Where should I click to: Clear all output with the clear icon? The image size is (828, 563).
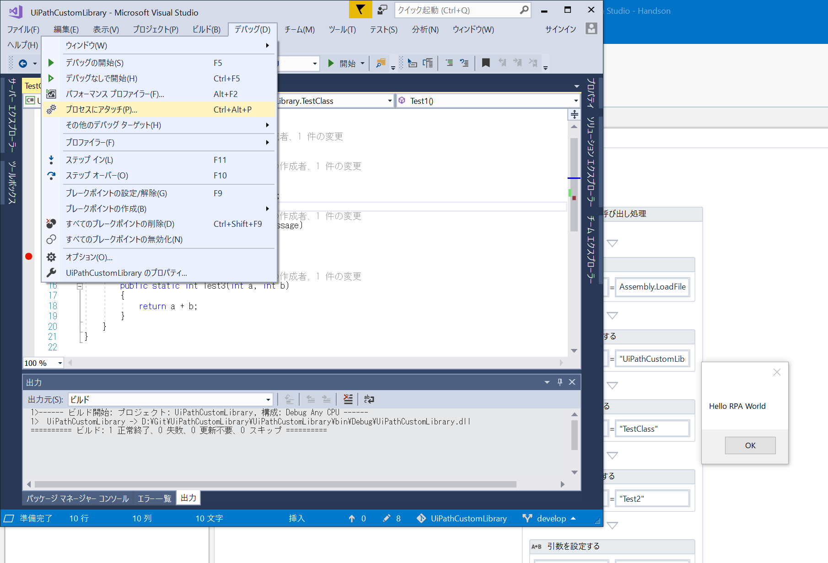click(x=348, y=399)
